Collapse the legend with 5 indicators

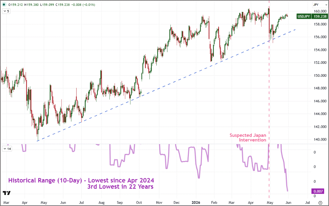6,11
